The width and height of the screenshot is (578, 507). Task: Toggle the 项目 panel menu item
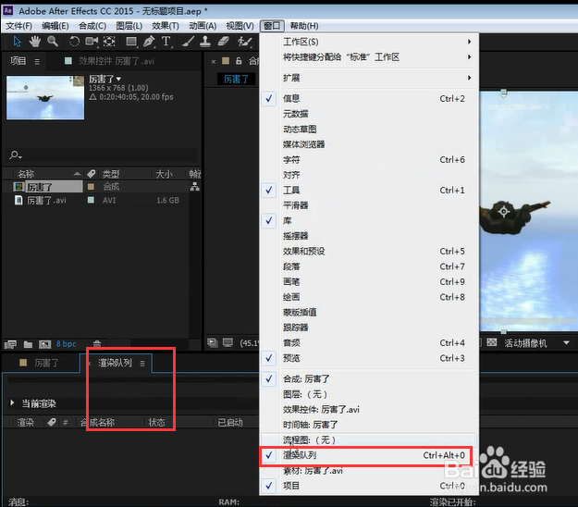370,486
